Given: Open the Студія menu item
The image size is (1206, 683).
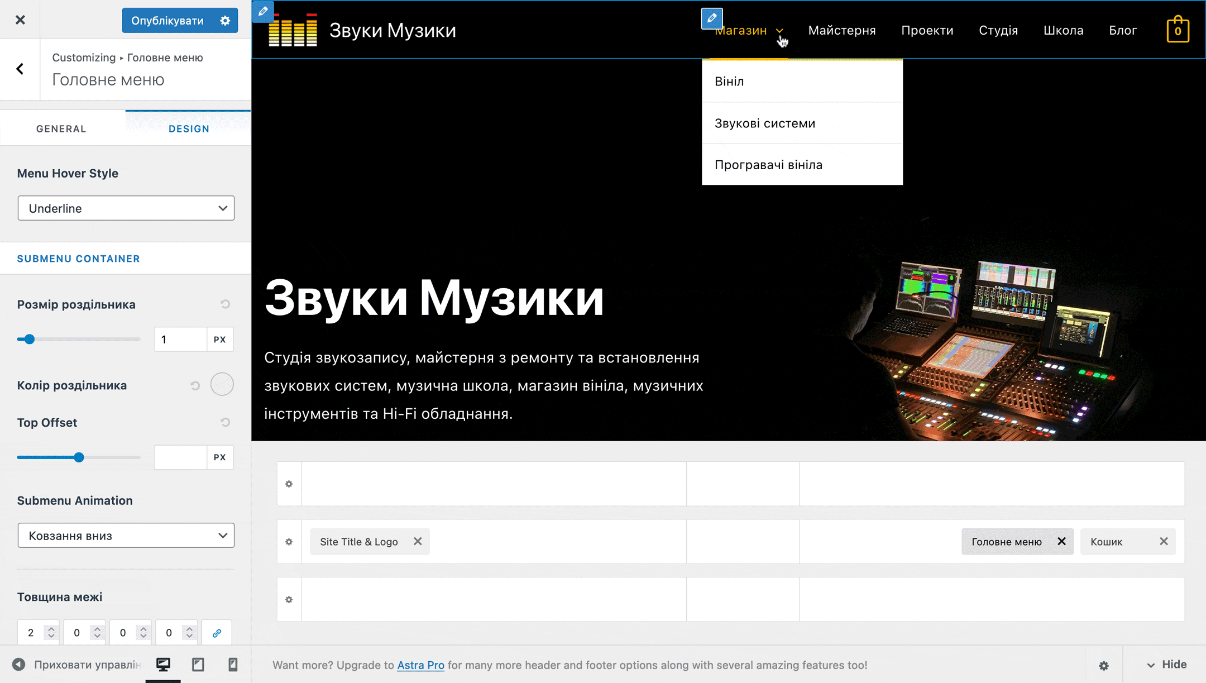Looking at the screenshot, I should (x=998, y=31).
